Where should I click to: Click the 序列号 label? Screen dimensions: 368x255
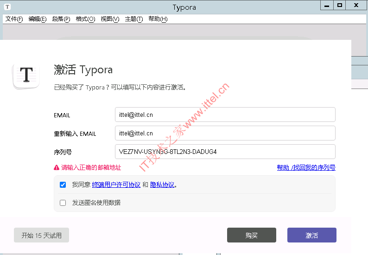coord(63,152)
